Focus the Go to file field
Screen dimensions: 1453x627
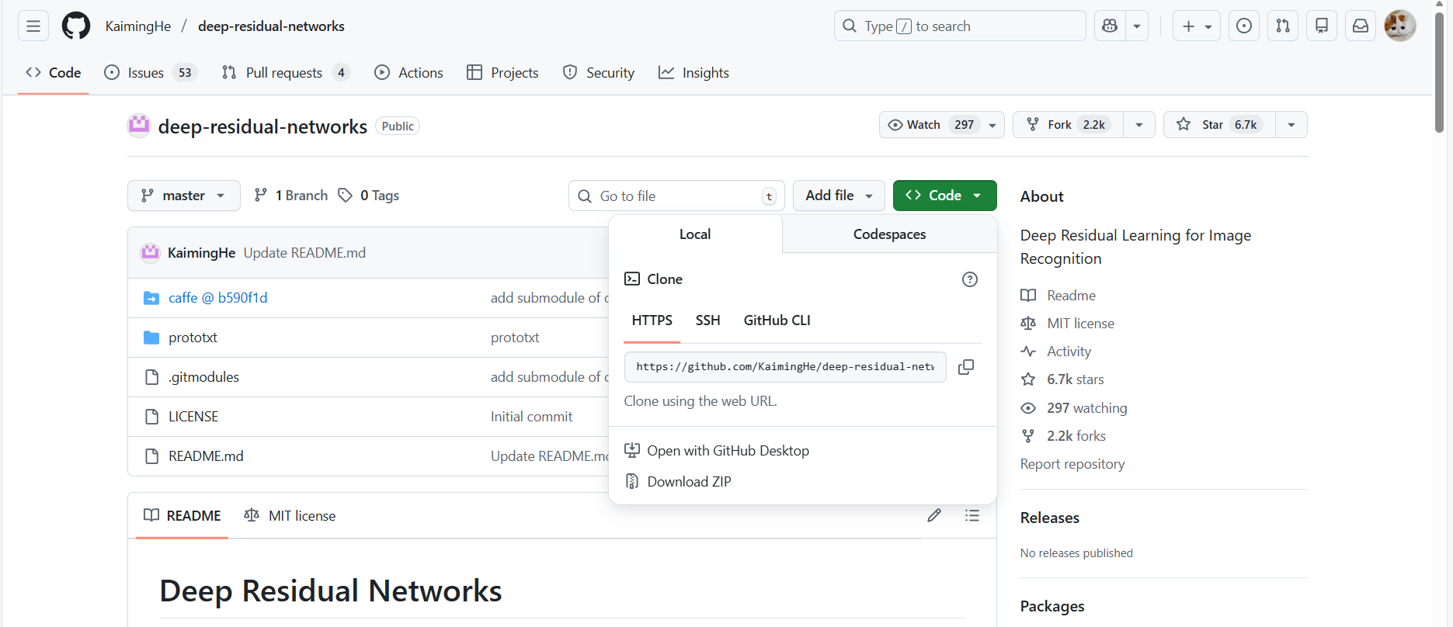[676, 196]
